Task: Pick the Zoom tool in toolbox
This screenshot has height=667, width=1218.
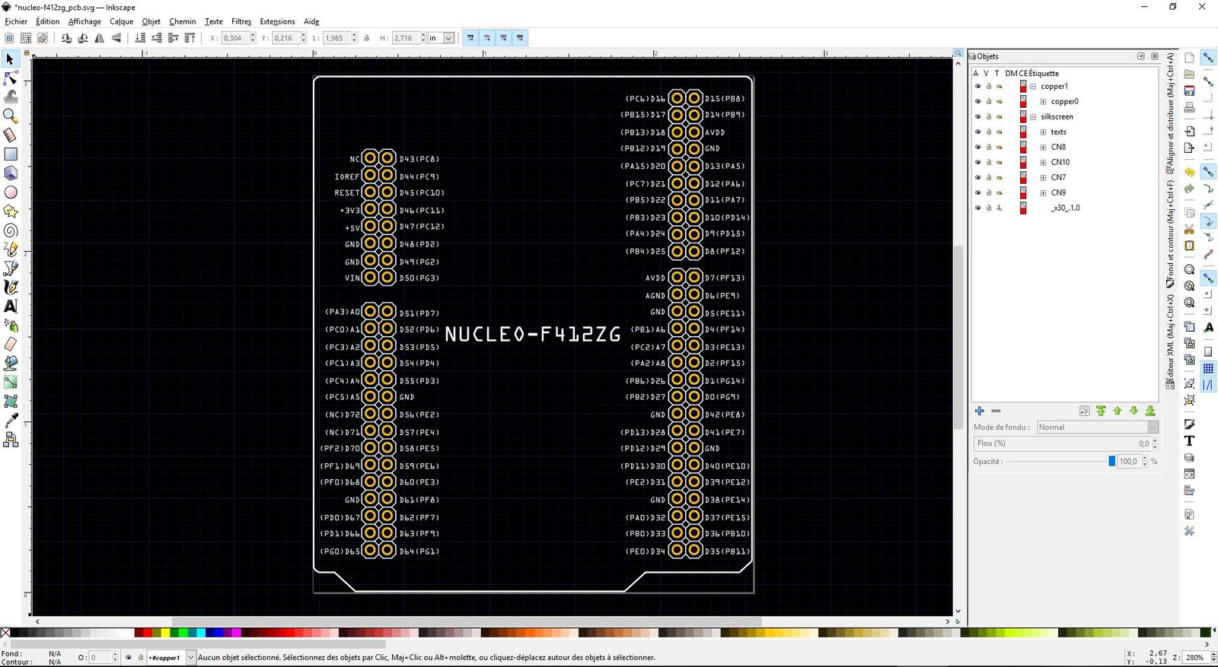Action: pyautogui.click(x=11, y=116)
